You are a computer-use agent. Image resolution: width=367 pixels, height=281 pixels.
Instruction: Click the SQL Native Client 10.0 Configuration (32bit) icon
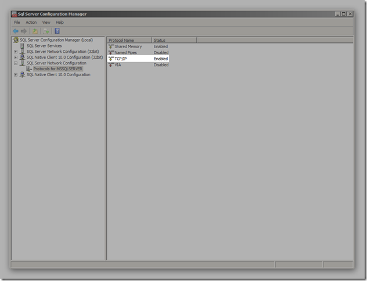tap(22, 57)
